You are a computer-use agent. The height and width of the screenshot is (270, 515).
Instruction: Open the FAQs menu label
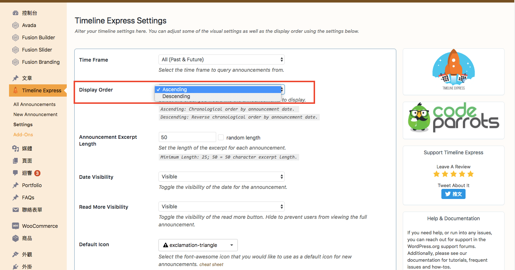pyautogui.click(x=28, y=198)
